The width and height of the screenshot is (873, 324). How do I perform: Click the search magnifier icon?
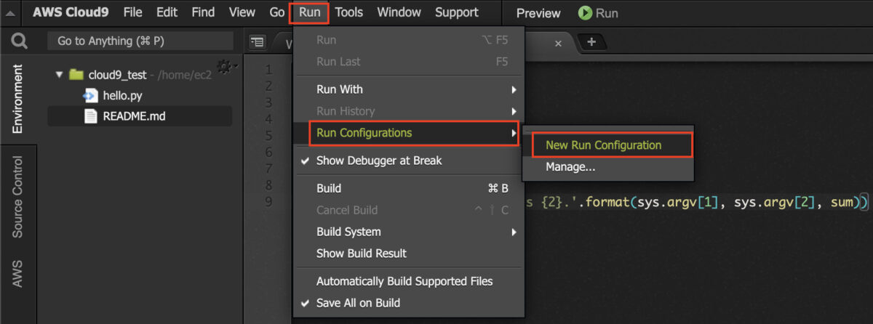tap(19, 41)
